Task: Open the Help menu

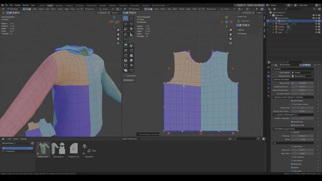Action: [x=33, y=5]
